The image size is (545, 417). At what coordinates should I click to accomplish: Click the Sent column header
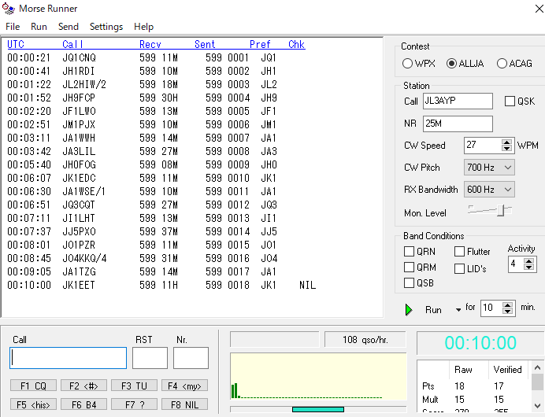coord(205,44)
